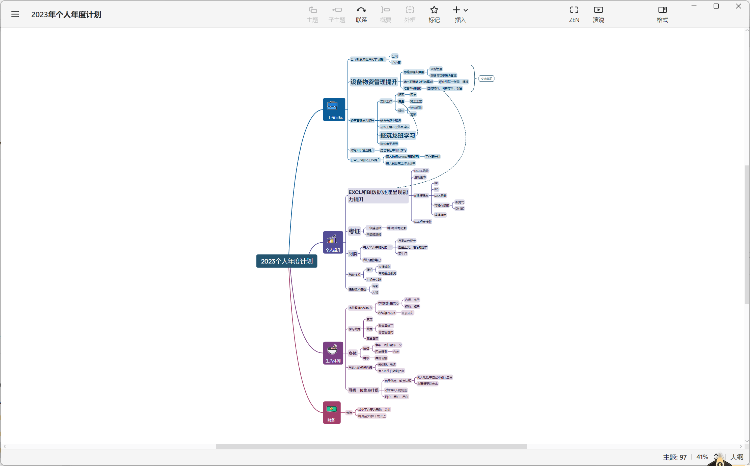Click the zoom stepper arrows
Image resolution: width=750 pixels, height=466 pixels.
click(716, 457)
